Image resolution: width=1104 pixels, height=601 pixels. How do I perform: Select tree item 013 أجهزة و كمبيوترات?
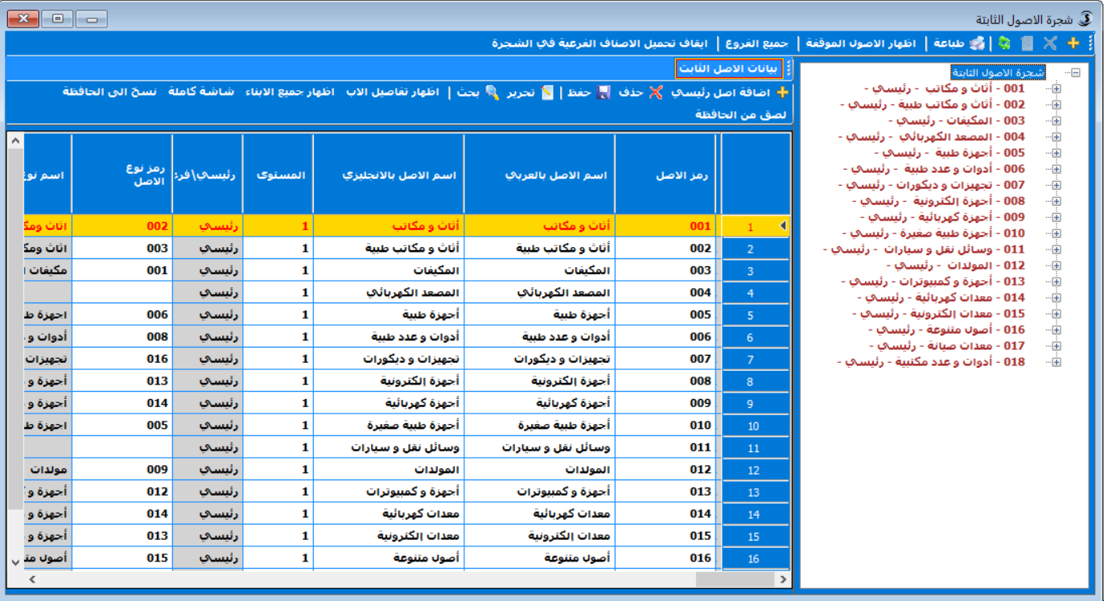[933, 282]
